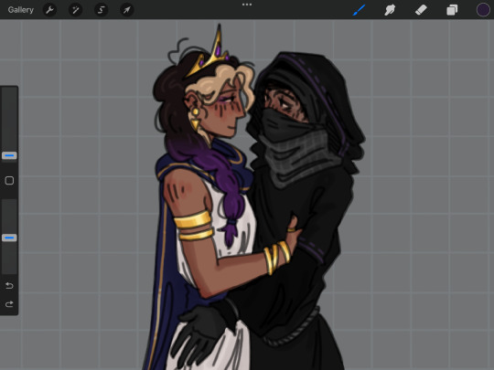Image resolution: width=494 pixels, height=370 pixels.
Task: Undo the last stroke
Action: tap(9, 285)
